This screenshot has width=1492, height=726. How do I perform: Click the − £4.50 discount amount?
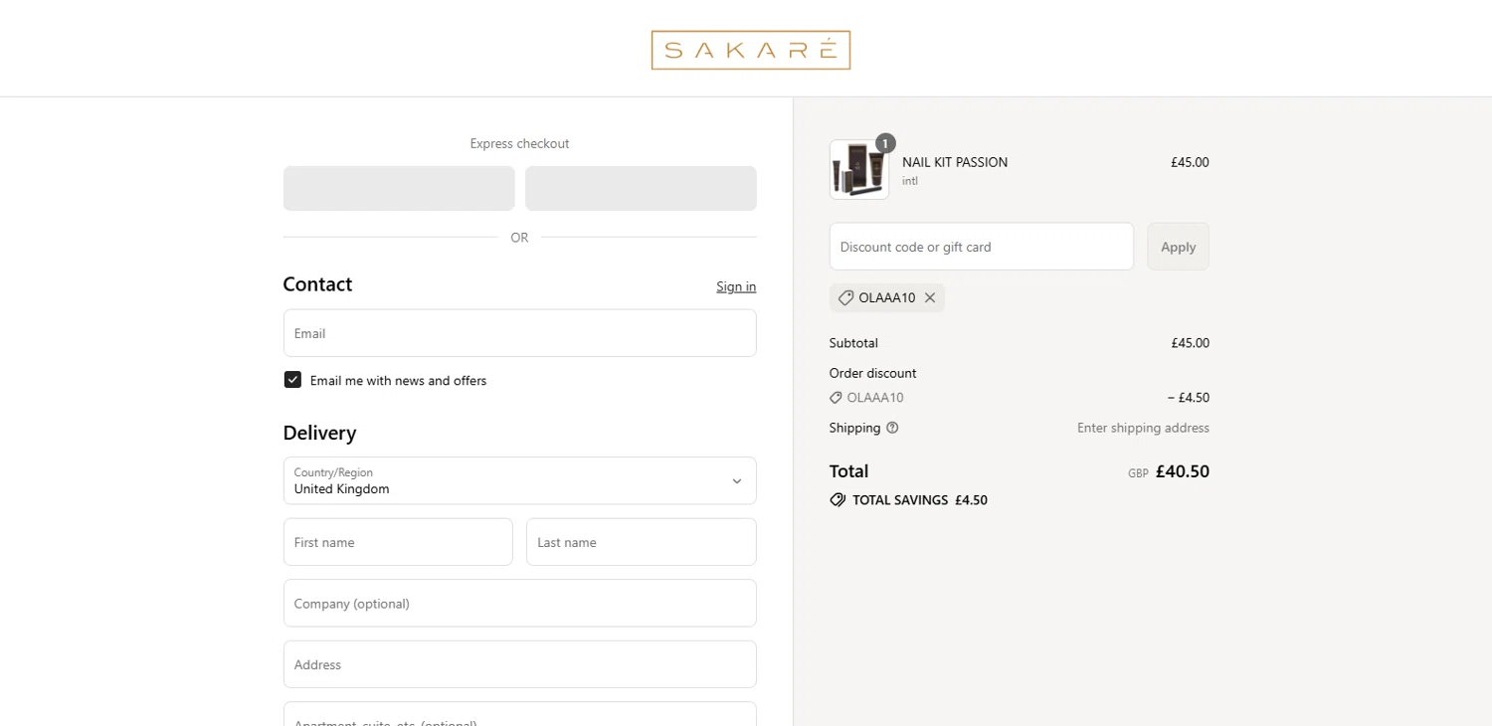point(1189,398)
